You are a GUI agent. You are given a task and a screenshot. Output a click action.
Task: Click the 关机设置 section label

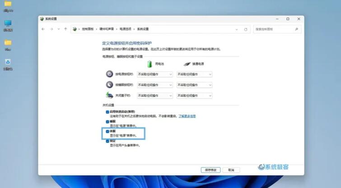click(x=108, y=105)
